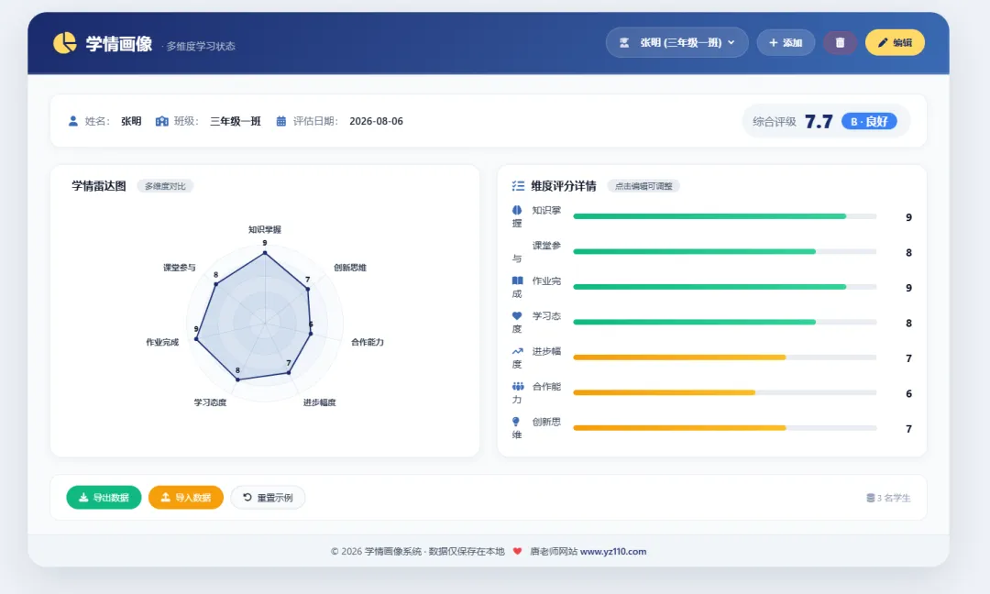Viewport: 990px width, 594px height.
Task: Click the 导出数据 button
Action: tap(104, 498)
